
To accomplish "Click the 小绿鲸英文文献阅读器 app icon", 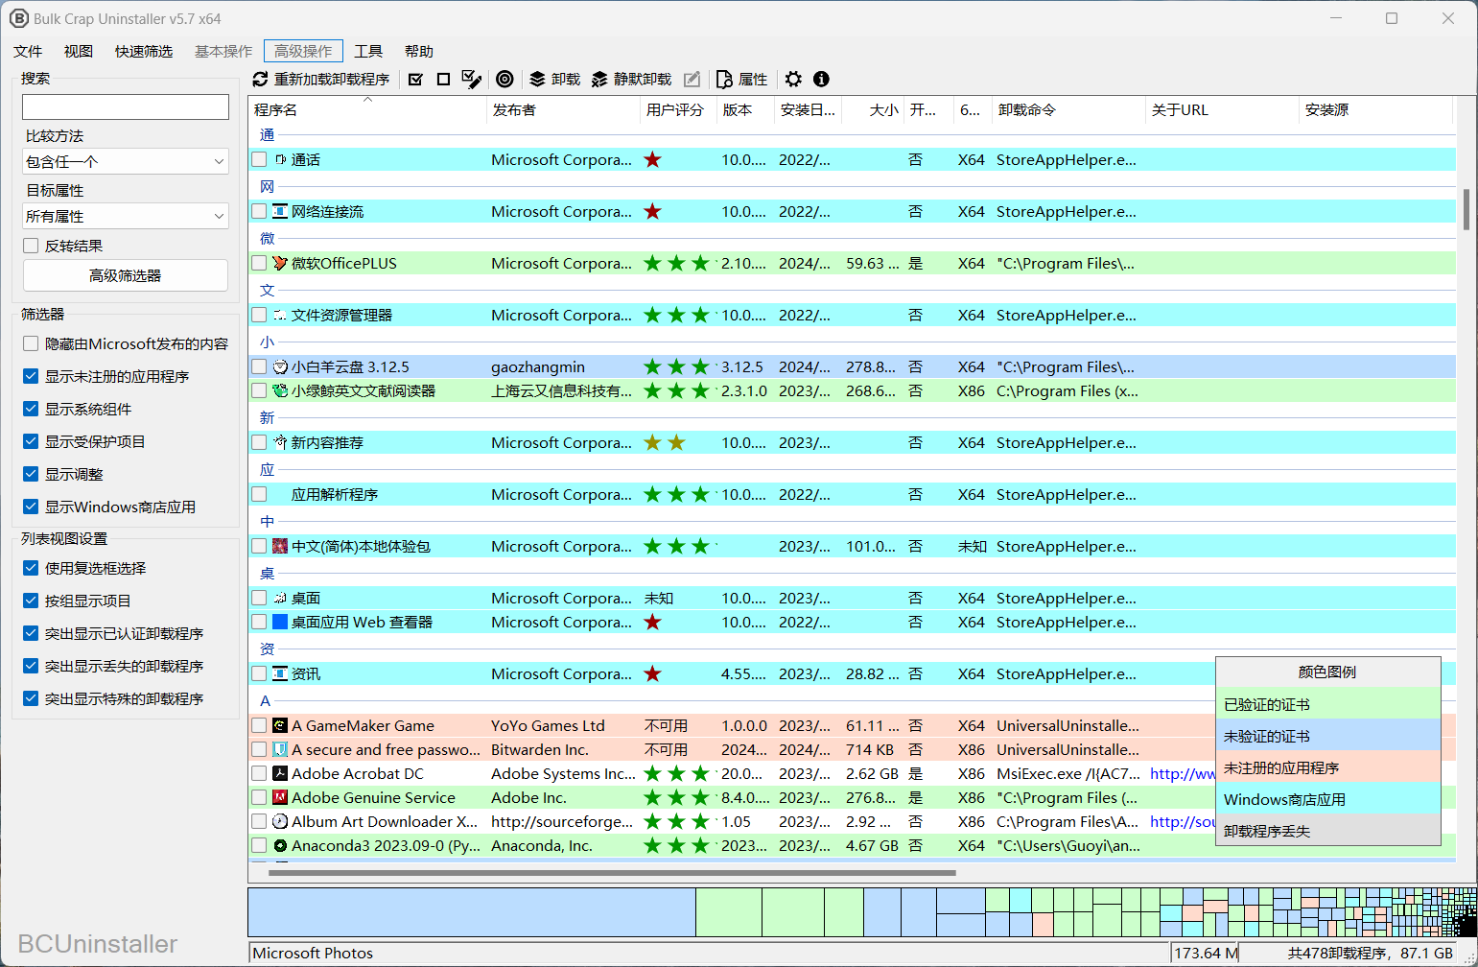I will 280,390.
